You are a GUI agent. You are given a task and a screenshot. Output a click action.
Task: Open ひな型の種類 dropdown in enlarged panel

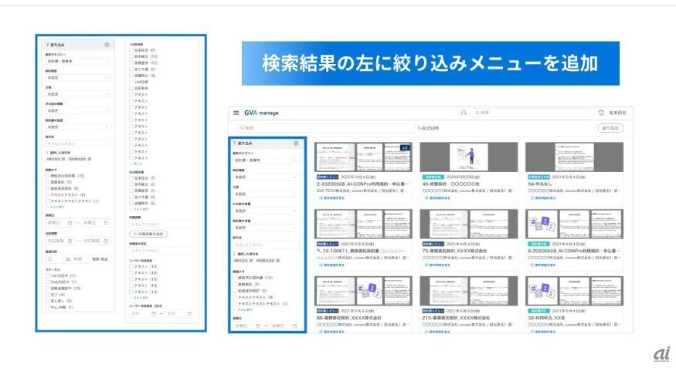click(x=77, y=110)
